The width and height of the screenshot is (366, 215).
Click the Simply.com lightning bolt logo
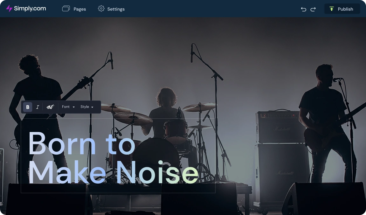9,9
